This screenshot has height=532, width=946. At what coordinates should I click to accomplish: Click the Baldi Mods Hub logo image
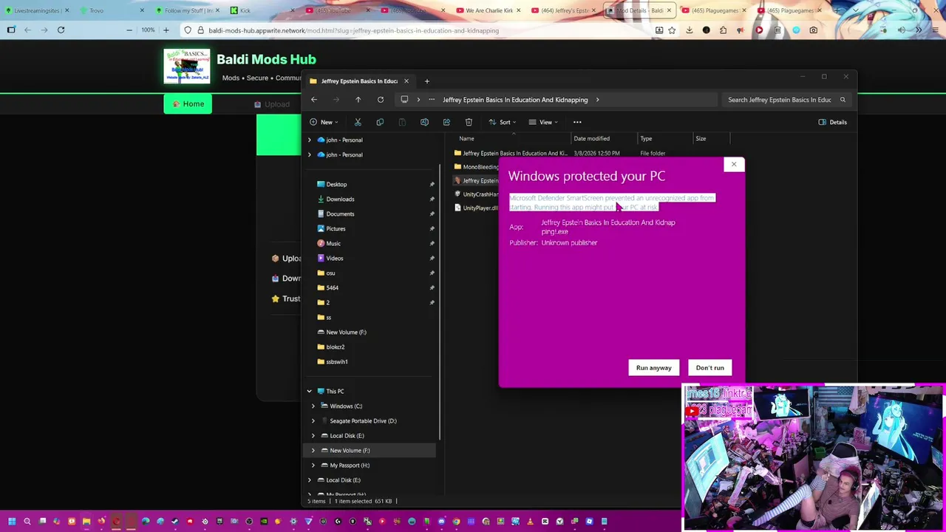(187, 66)
